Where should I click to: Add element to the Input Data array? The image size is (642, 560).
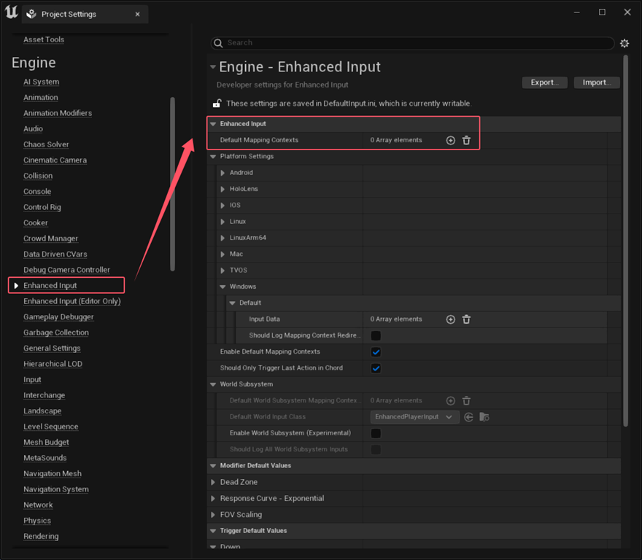[450, 319]
